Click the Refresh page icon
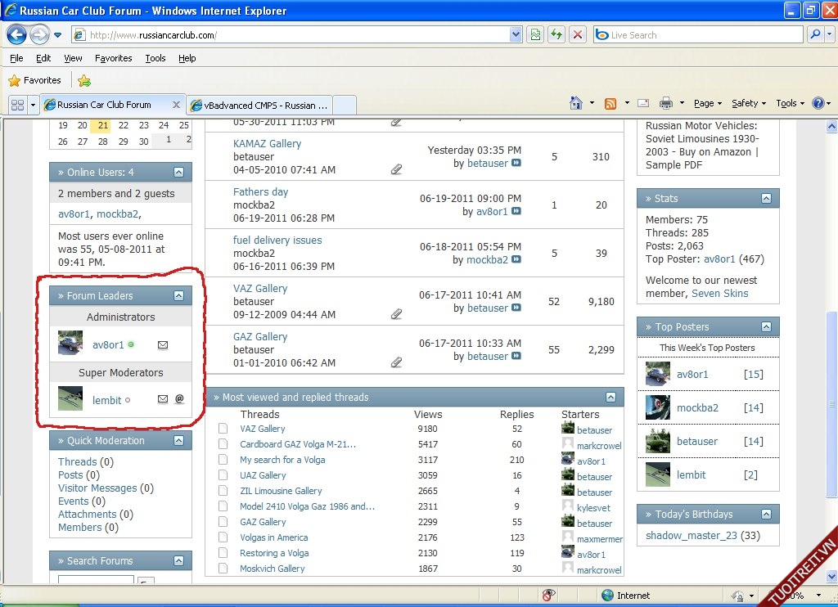 (x=556, y=35)
